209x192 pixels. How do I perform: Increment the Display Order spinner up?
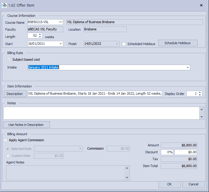[x=200, y=93]
